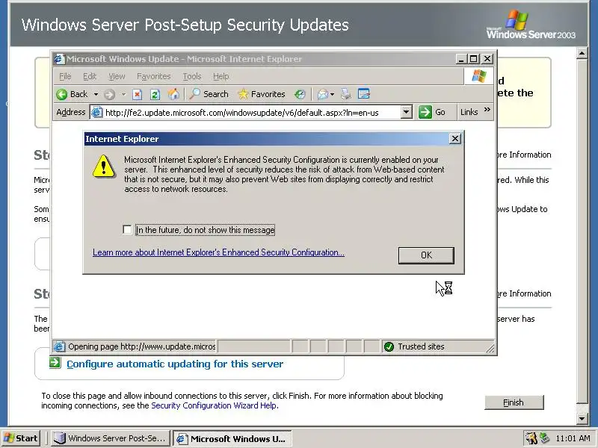Click the Edit page toolbar icon
598x448 pixels.
tap(364, 94)
